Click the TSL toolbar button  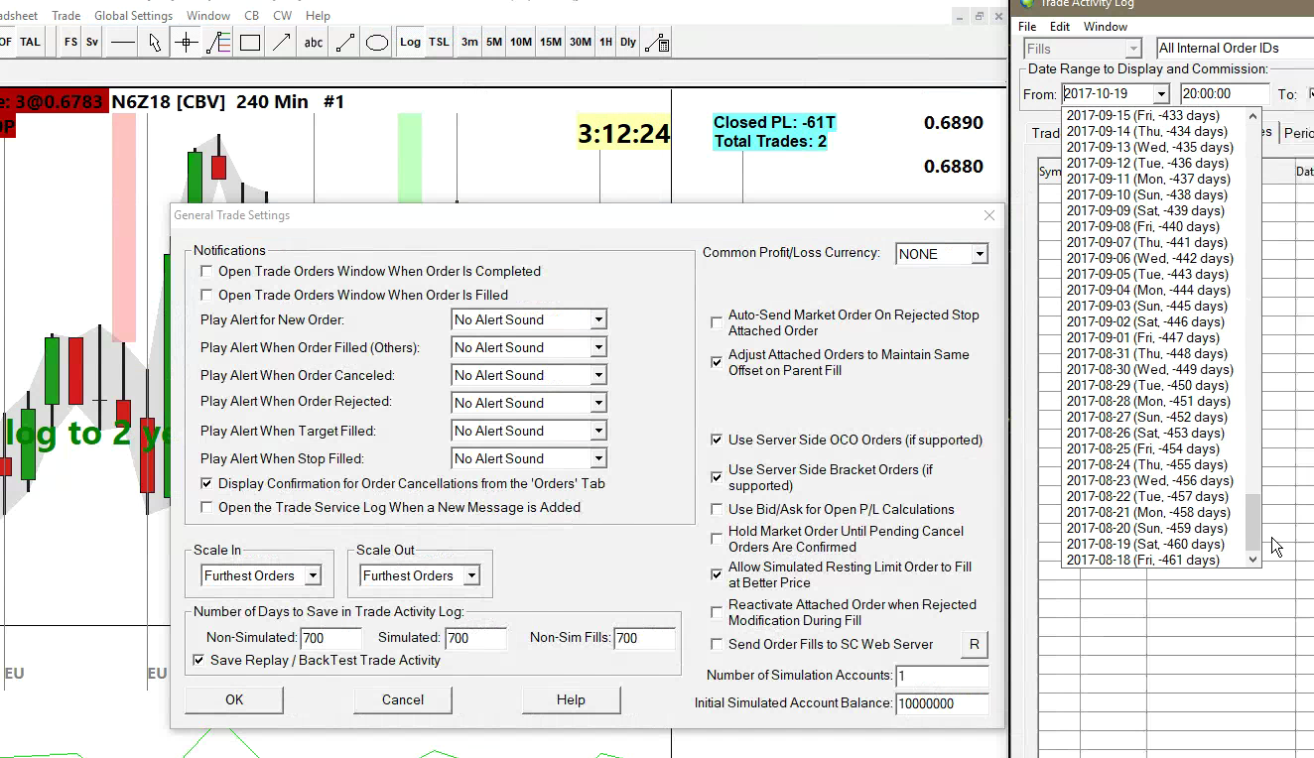439,43
